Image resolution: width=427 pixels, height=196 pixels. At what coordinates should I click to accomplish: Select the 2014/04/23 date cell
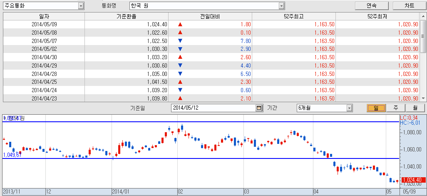(x=44, y=98)
